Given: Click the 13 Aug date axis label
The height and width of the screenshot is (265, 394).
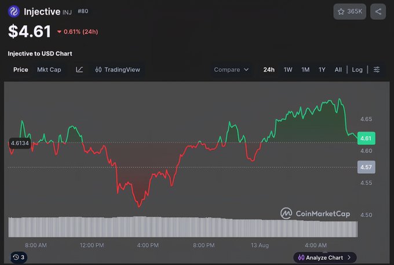Looking at the screenshot, I should (x=260, y=245).
